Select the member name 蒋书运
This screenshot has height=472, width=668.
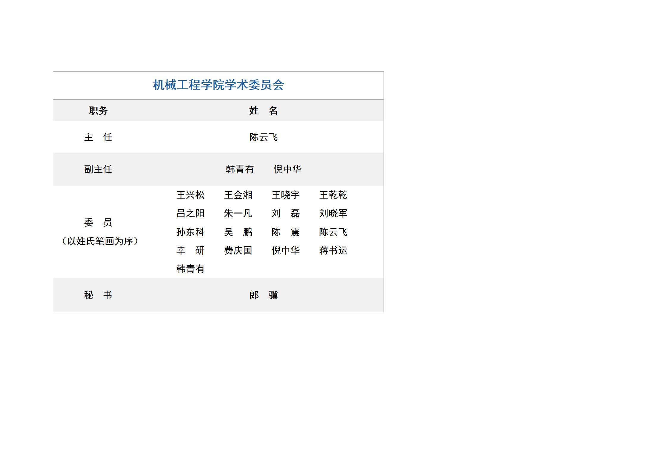point(333,250)
